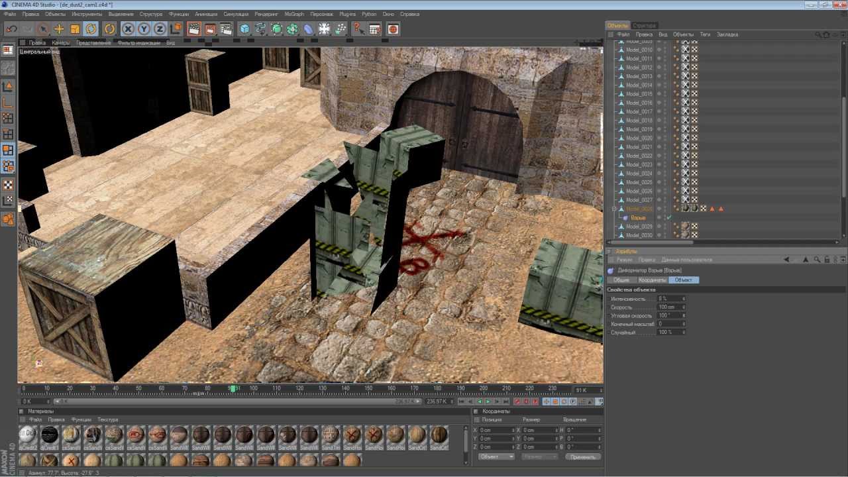Click the green playhead marker on the timeline
The image size is (848, 477).
[233, 388]
